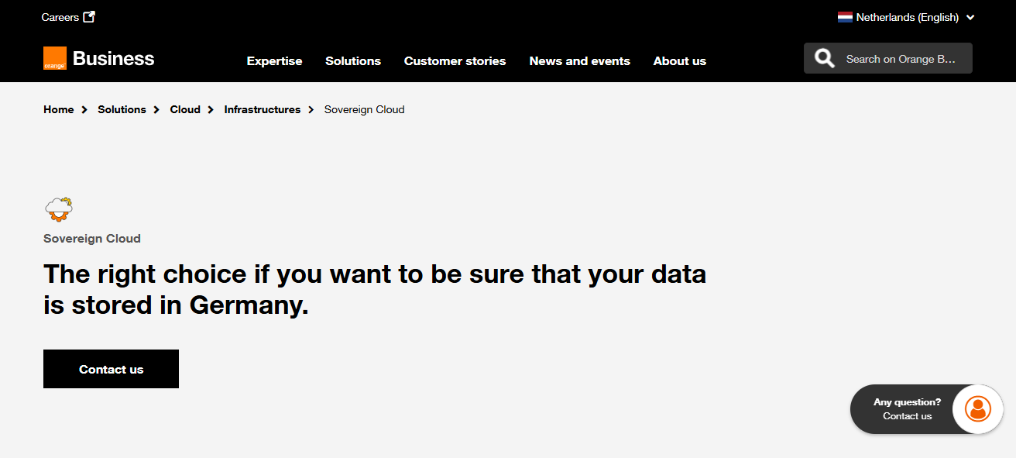
Task: Open the Solutions navigation menu
Action: pyautogui.click(x=353, y=60)
